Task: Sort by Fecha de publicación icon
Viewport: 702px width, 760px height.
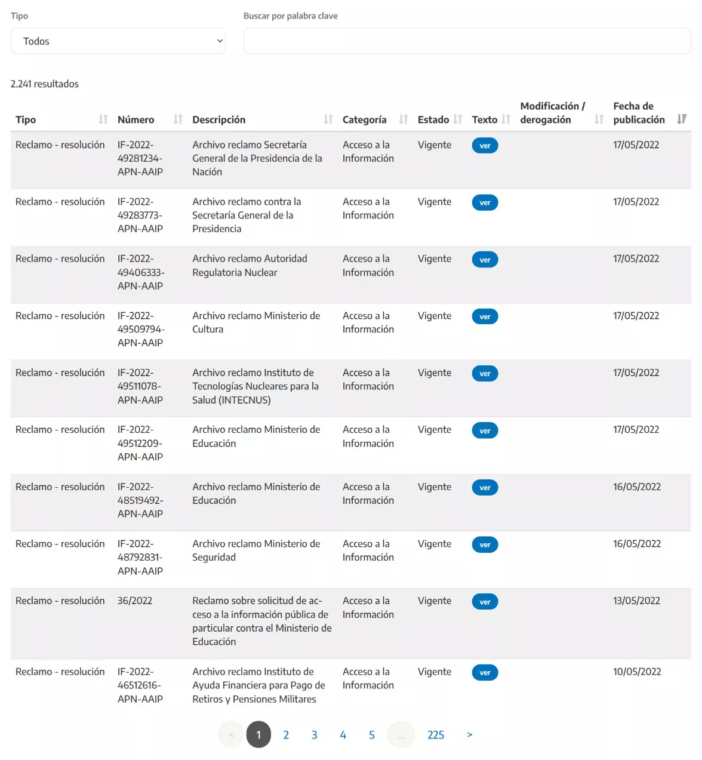Action: pyautogui.click(x=682, y=119)
